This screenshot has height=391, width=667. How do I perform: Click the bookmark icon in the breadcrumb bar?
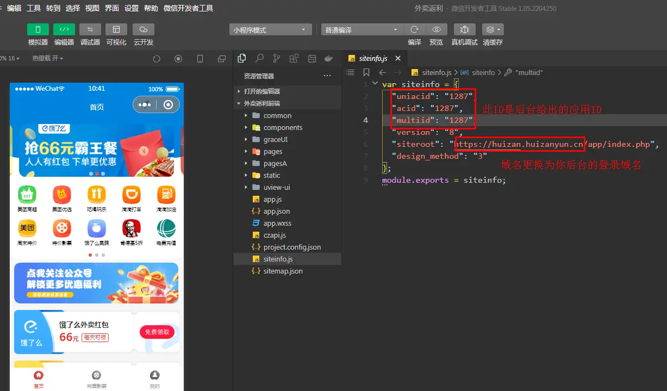pos(366,72)
